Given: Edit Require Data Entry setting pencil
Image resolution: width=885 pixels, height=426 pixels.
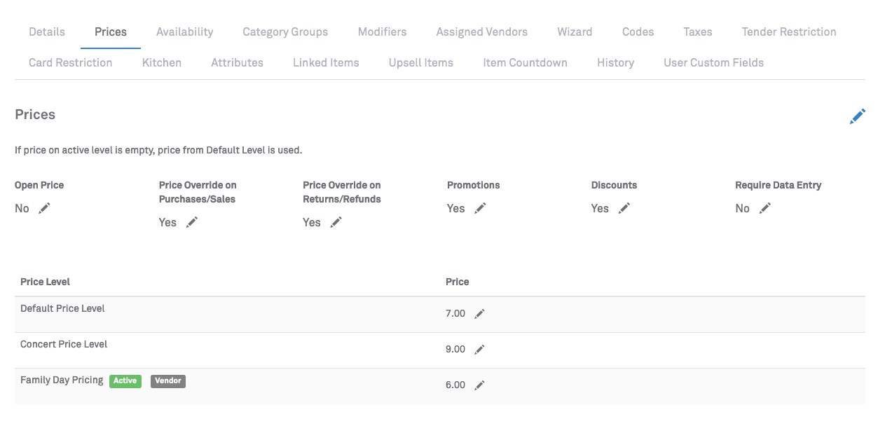Looking at the screenshot, I should [x=765, y=208].
